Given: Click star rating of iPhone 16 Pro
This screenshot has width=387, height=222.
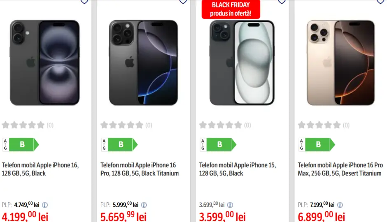Looking at the screenshot, I should click(122, 125).
